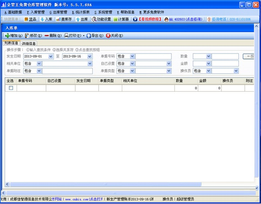
Task: Open 功能设置 function settings
Action: 101,19
